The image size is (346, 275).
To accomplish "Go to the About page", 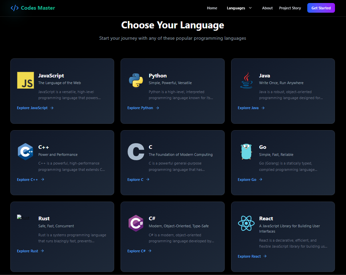I will [267, 8].
